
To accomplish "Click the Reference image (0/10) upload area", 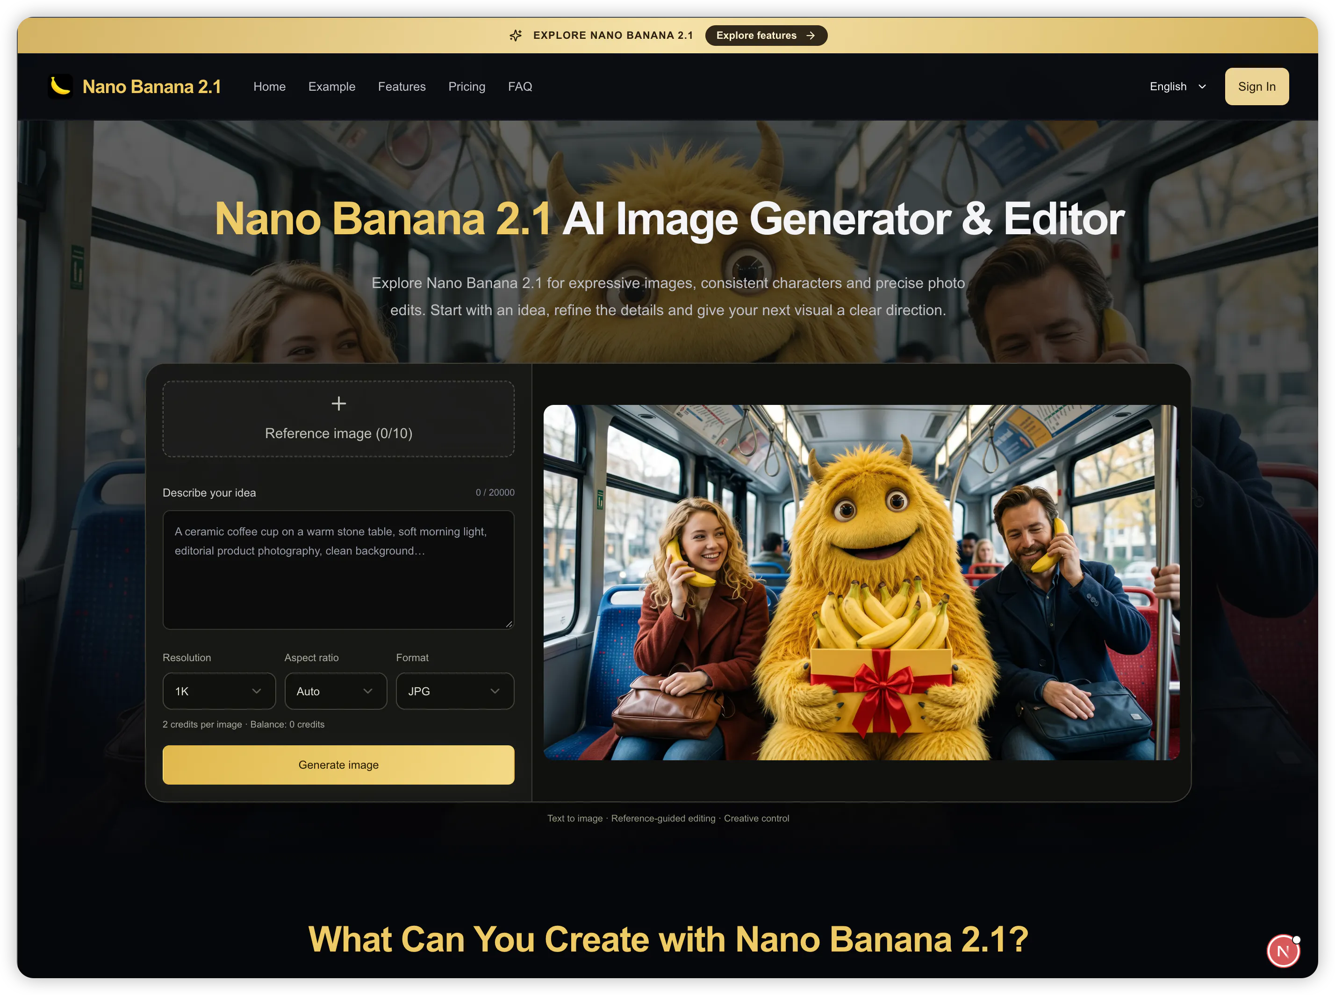I will pos(338,418).
